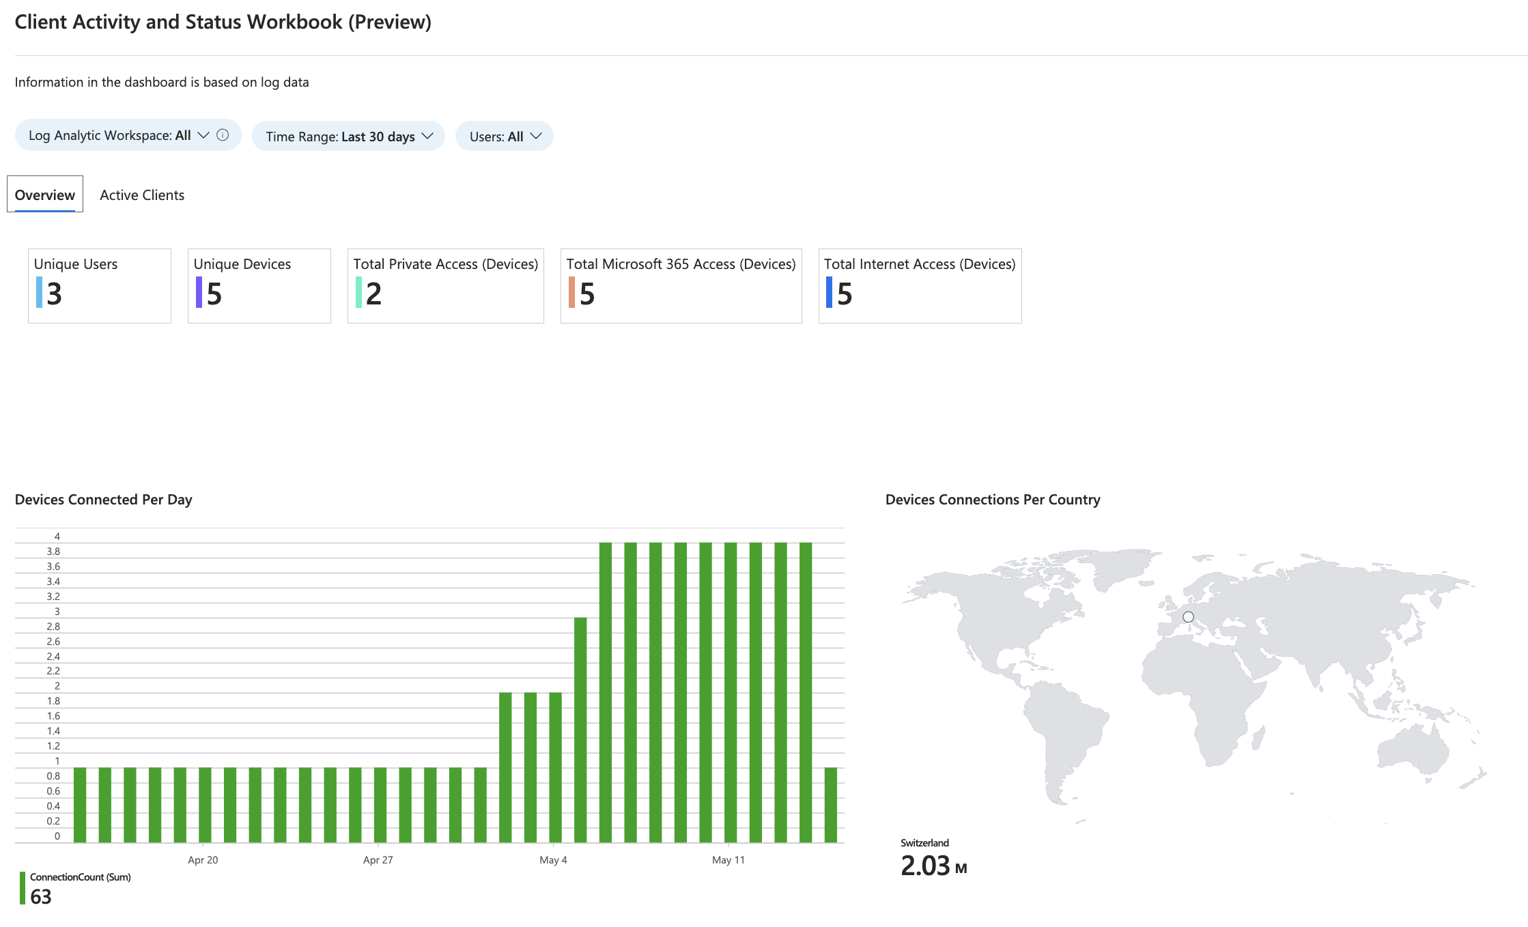The image size is (1528, 927).
Task: Click the last short bar in chart
Action: (x=830, y=804)
